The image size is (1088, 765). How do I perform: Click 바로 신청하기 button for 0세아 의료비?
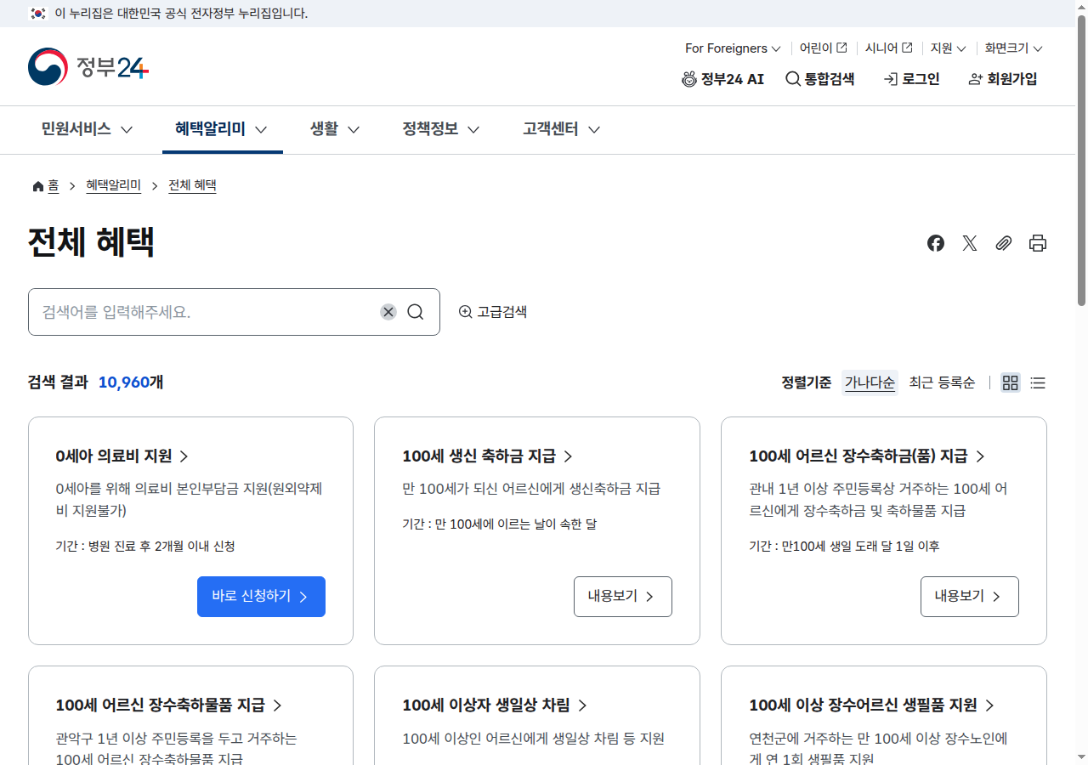click(x=261, y=597)
